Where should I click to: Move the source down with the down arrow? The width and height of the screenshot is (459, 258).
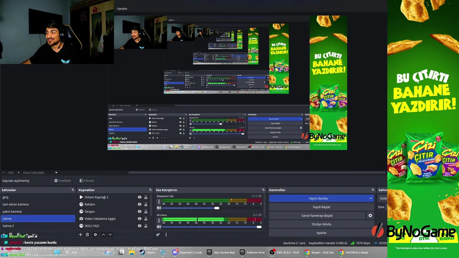(x=110, y=235)
